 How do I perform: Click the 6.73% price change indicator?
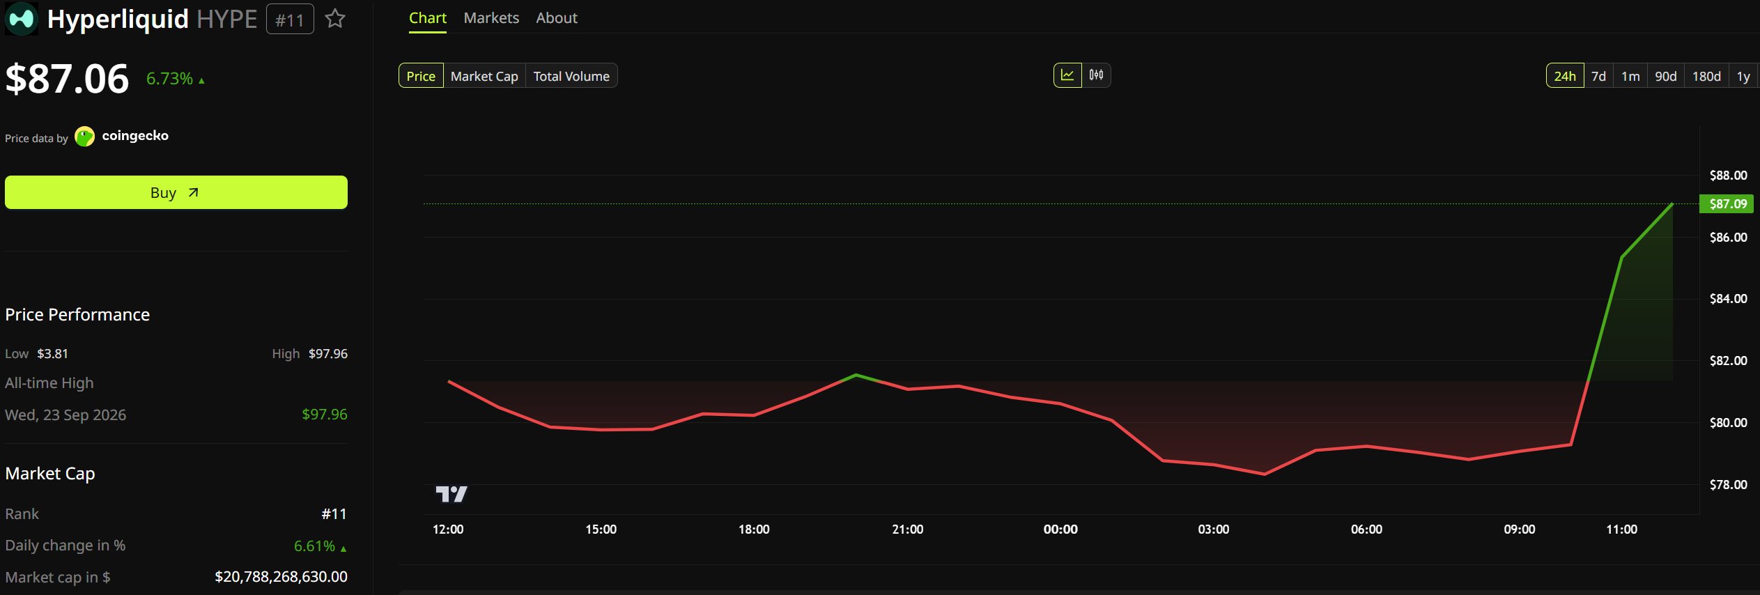tap(175, 79)
